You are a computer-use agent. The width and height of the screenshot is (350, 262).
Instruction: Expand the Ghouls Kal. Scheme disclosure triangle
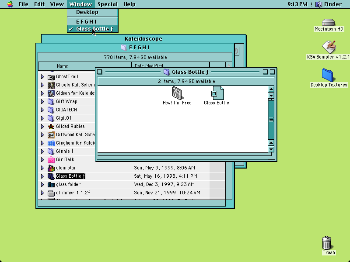pyautogui.click(x=42, y=85)
